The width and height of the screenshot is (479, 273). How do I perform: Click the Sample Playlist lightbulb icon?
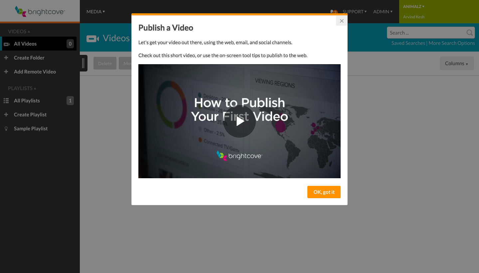[x=6, y=128]
